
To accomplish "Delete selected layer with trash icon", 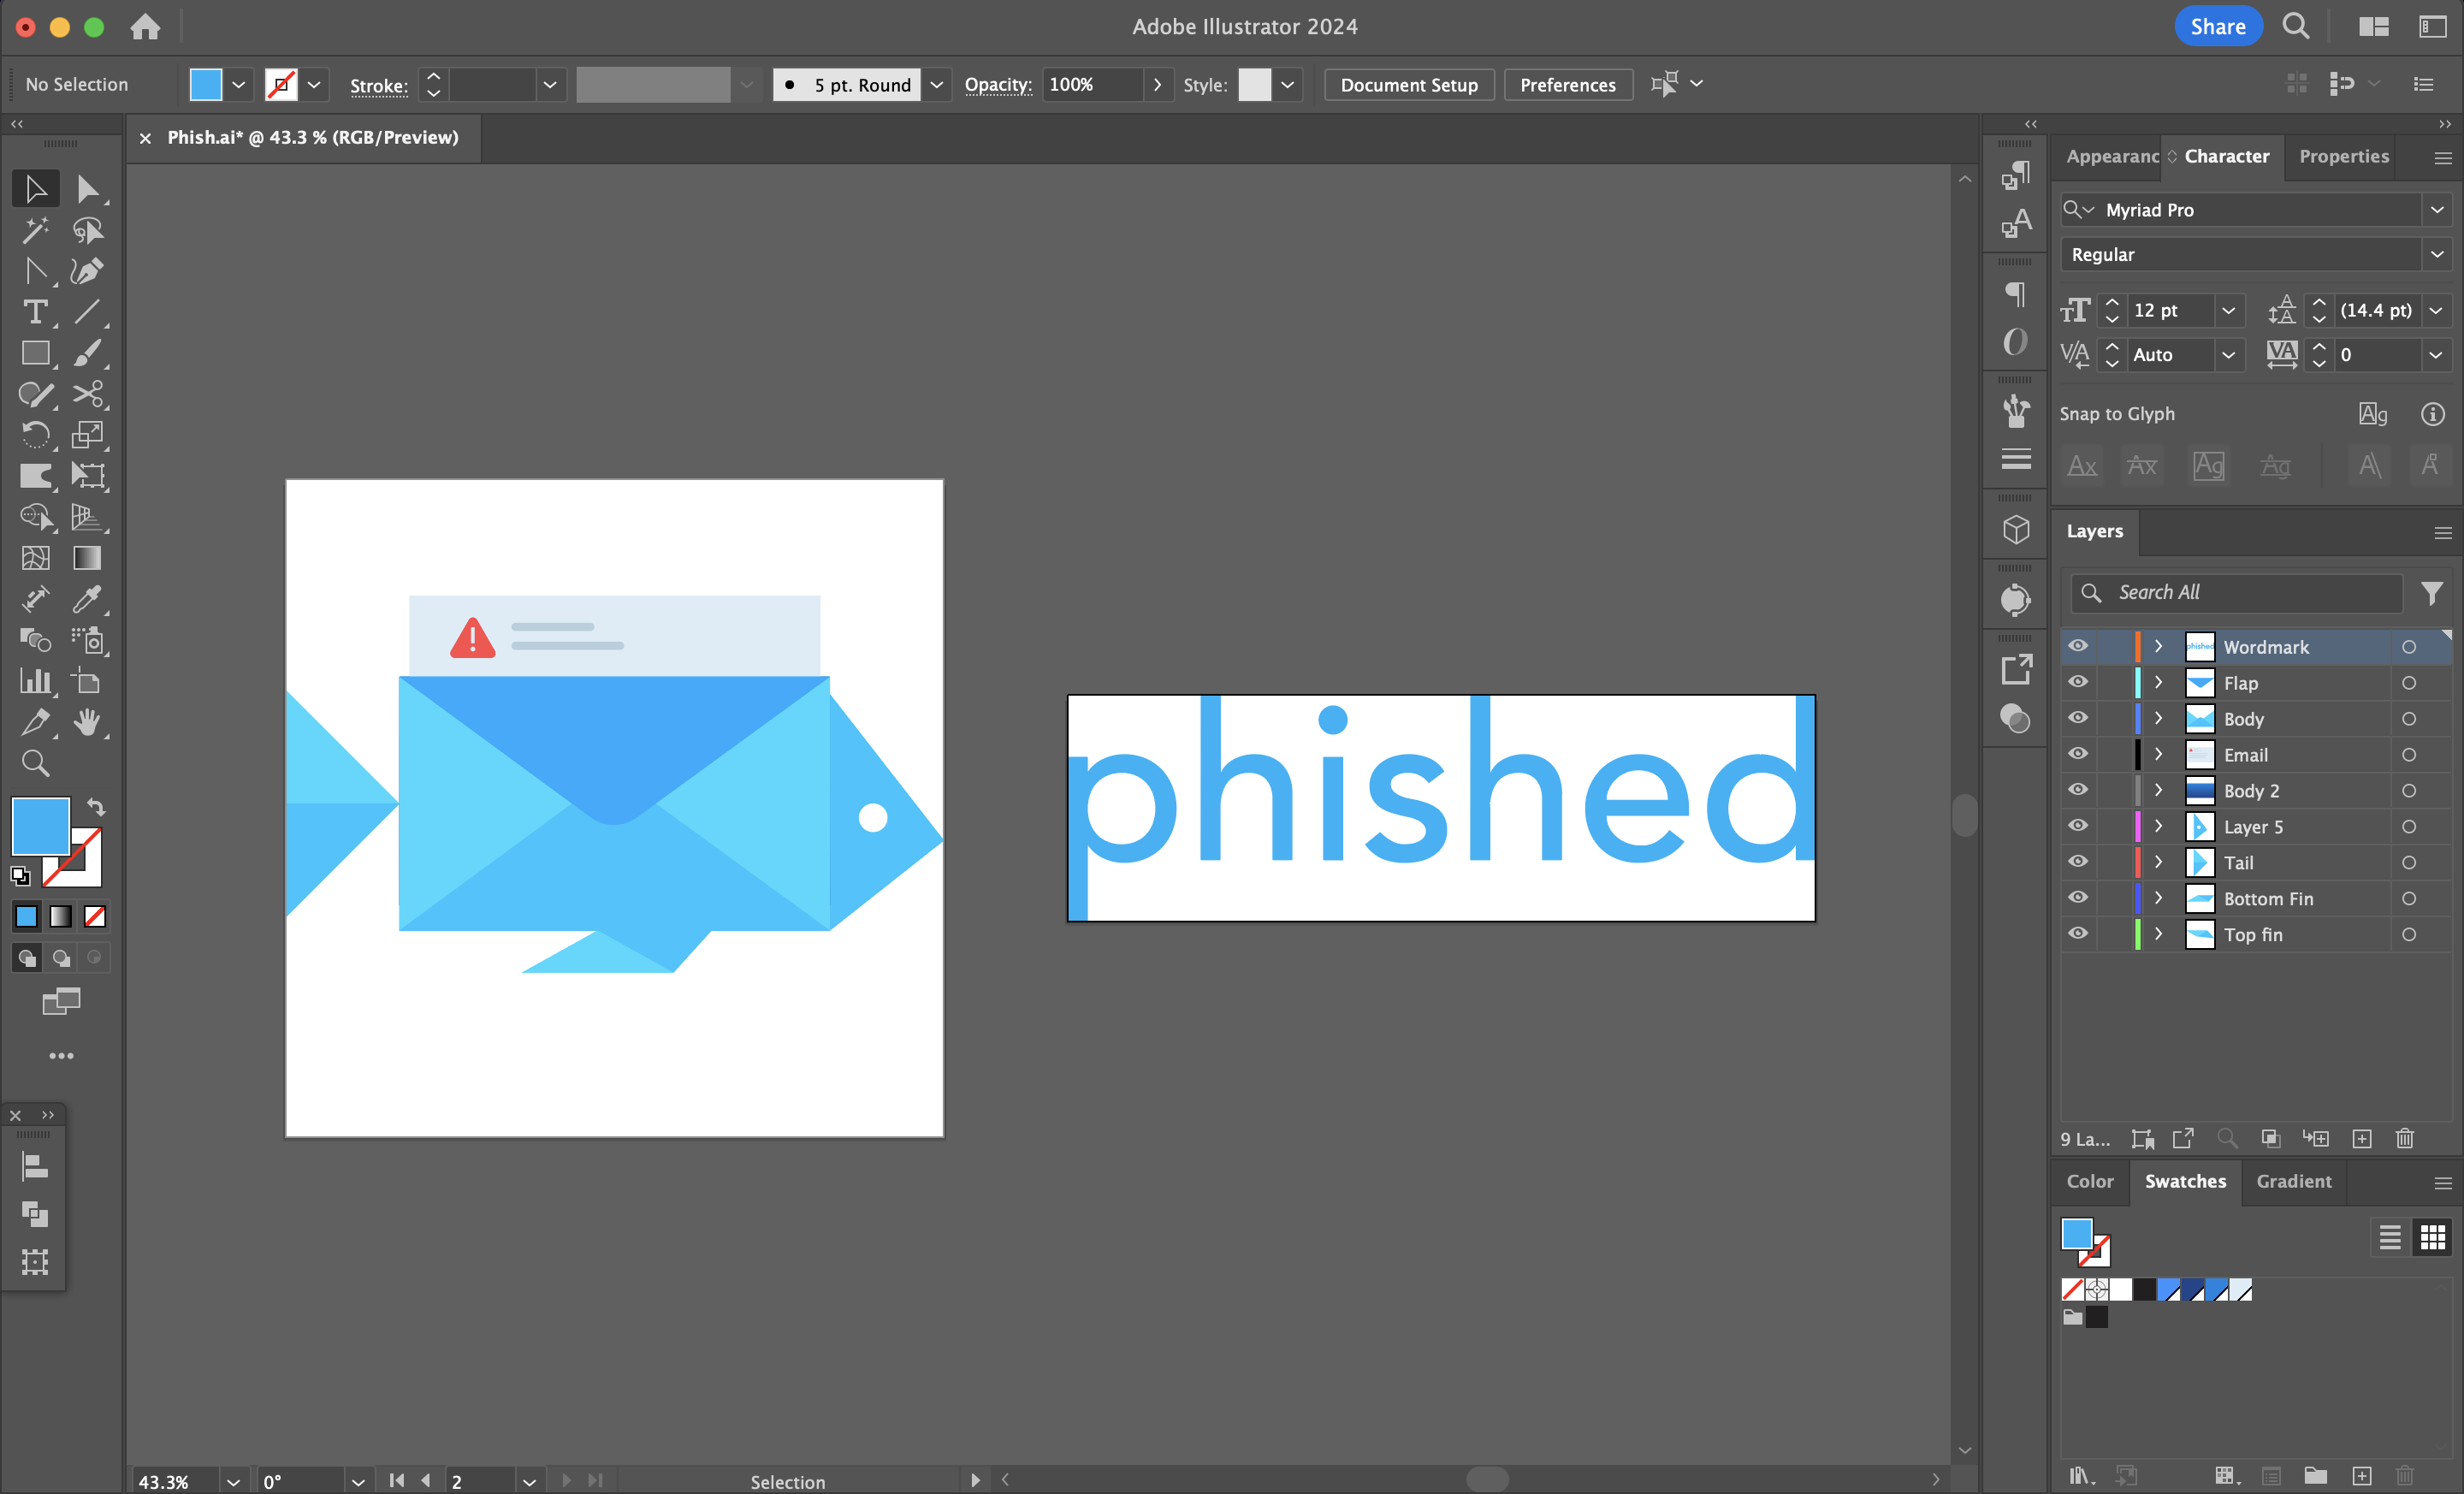I will [2405, 1138].
